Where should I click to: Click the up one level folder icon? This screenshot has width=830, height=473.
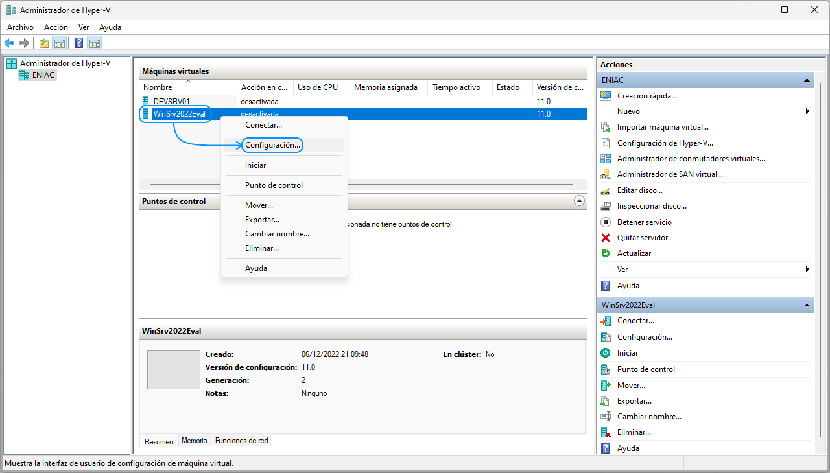click(44, 43)
